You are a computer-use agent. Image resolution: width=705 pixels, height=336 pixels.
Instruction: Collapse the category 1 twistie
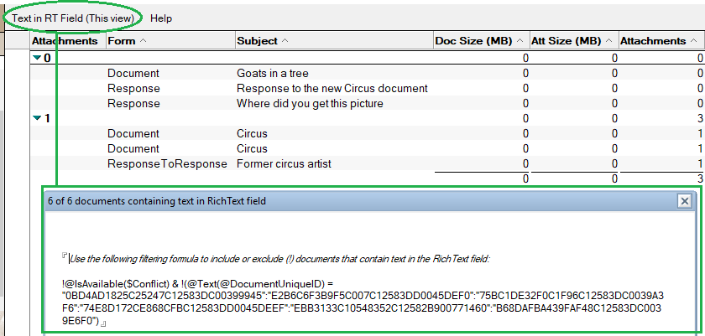[x=37, y=118]
